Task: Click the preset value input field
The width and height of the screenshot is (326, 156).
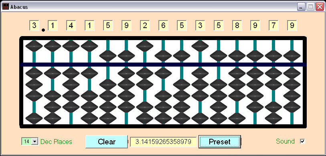Action: coord(164,142)
